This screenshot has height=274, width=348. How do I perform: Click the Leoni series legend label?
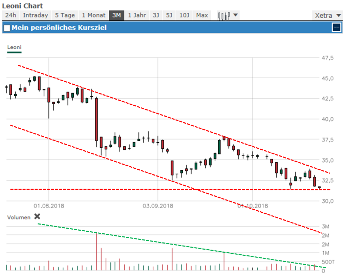(x=14, y=47)
